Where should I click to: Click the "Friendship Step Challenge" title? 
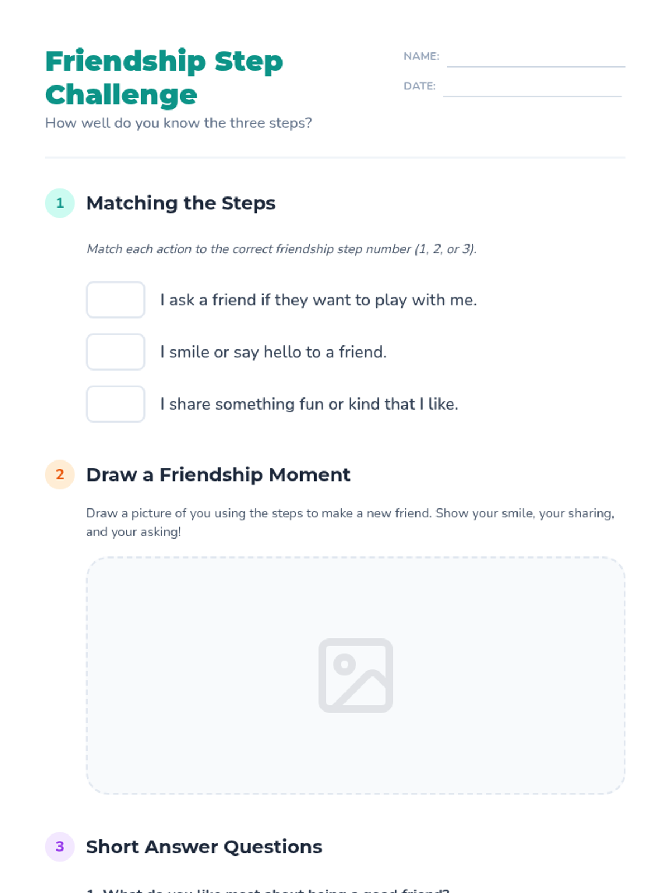(x=164, y=78)
